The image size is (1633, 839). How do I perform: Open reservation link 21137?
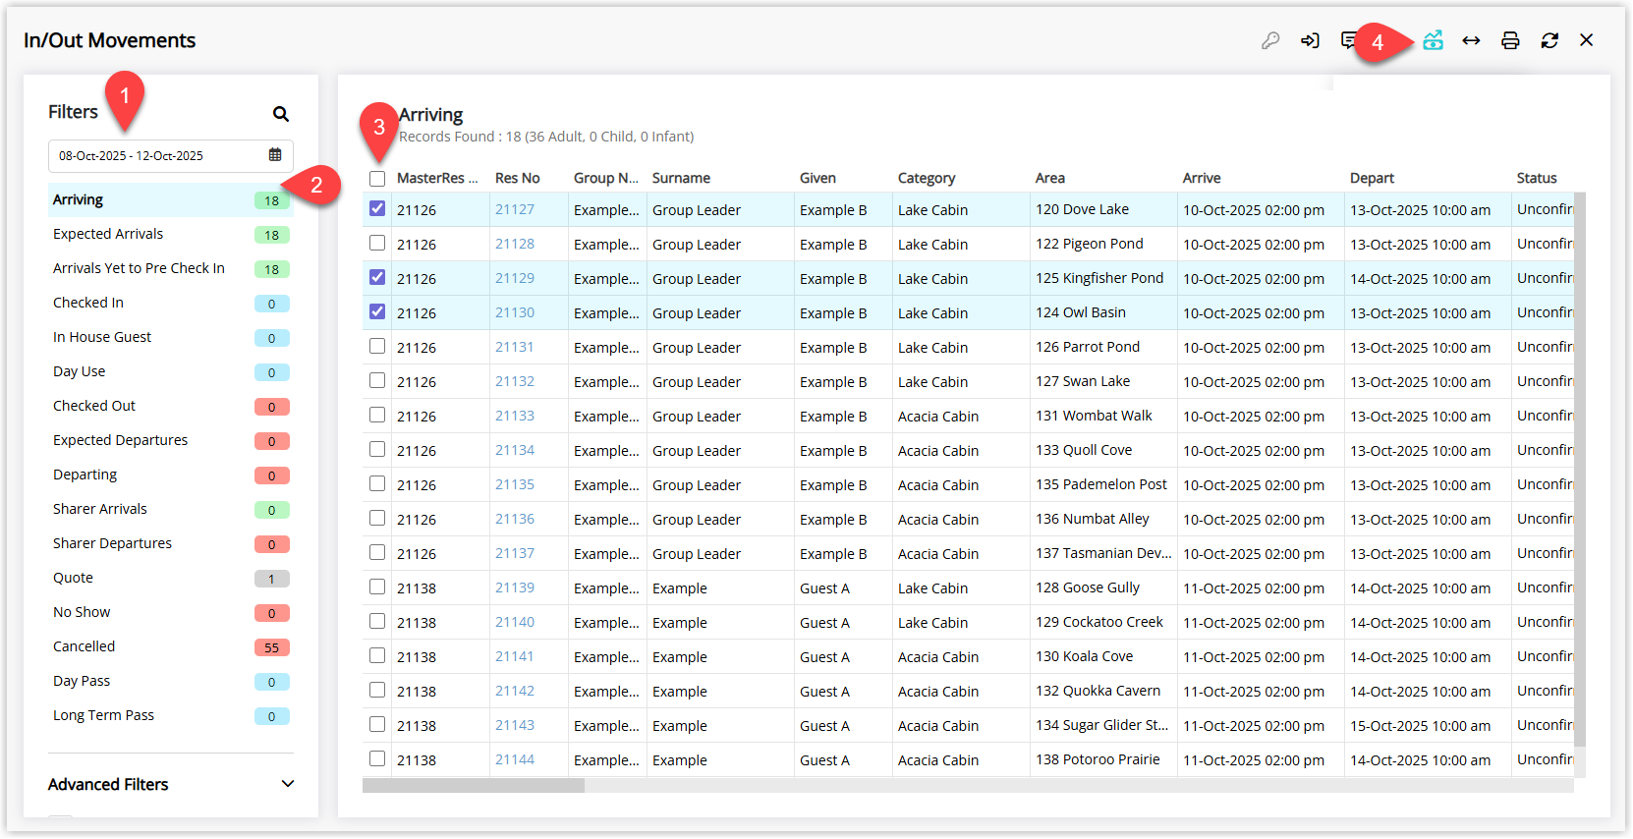point(515,553)
